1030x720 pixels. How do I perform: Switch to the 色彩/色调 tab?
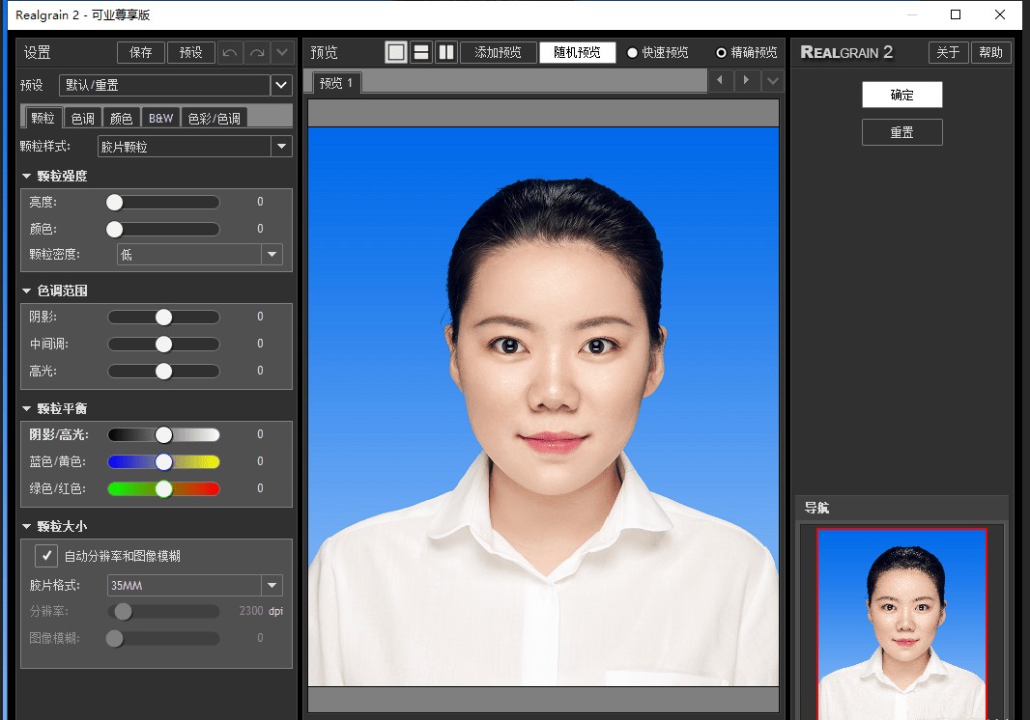coord(215,118)
